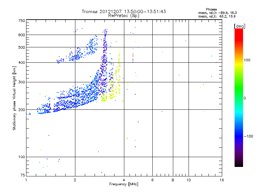Click the x-axis tick label '6'

[152, 180]
